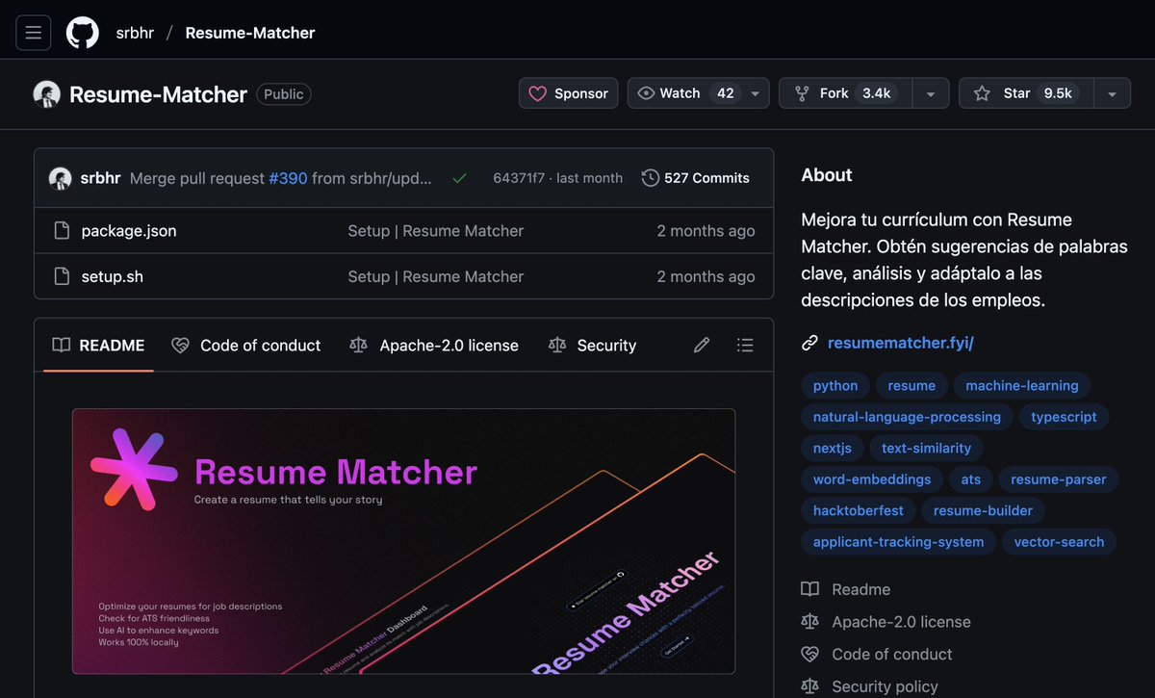Click the 3.4k fork count badge
This screenshot has height=698, width=1155.
877,93
